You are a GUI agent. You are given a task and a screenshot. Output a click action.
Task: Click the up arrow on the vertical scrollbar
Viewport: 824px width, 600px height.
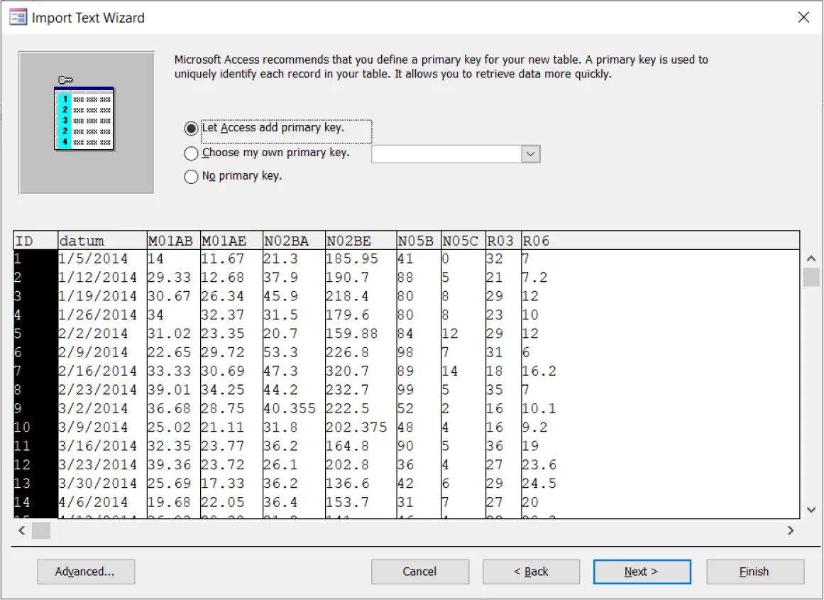811,258
